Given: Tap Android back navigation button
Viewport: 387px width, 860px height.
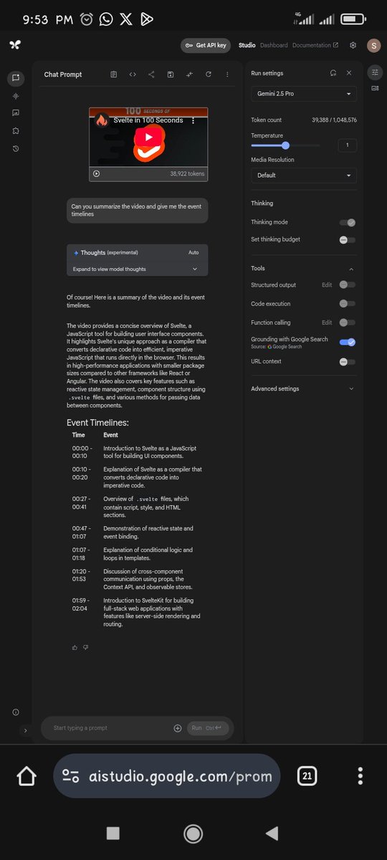Looking at the screenshot, I should [x=272, y=833].
